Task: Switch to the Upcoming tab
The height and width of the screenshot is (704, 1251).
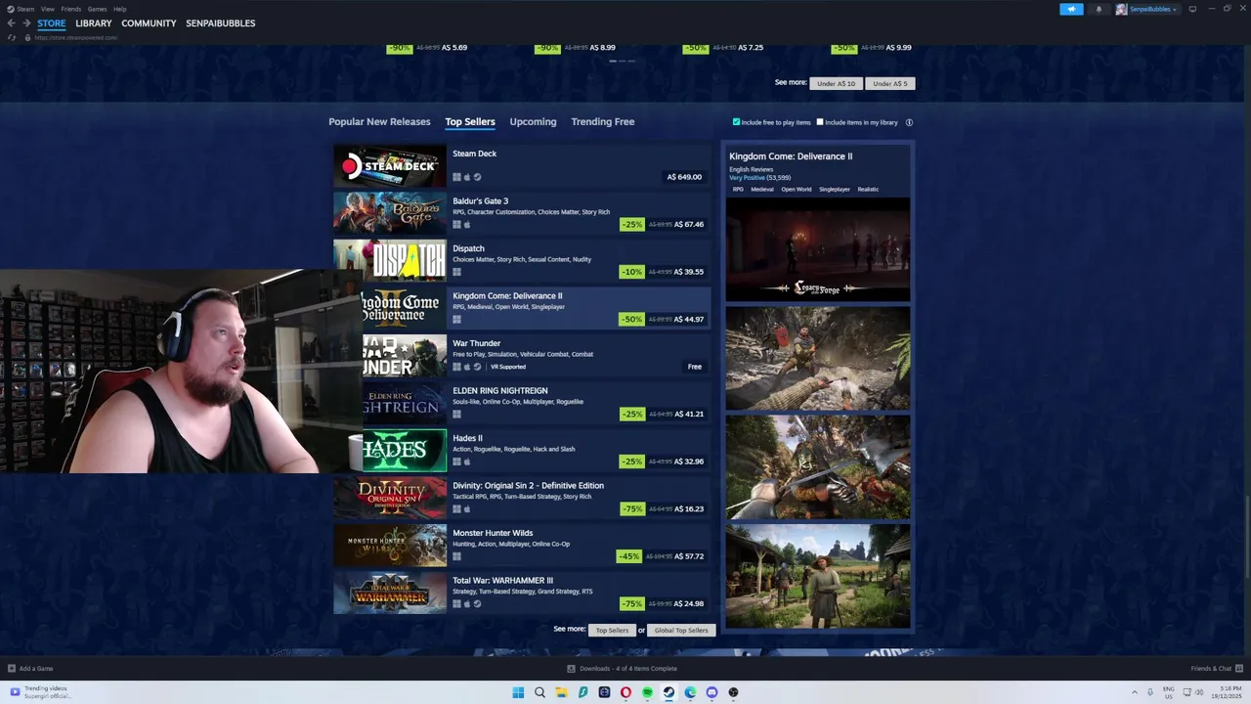Action: pyautogui.click(x=533, y=122)
